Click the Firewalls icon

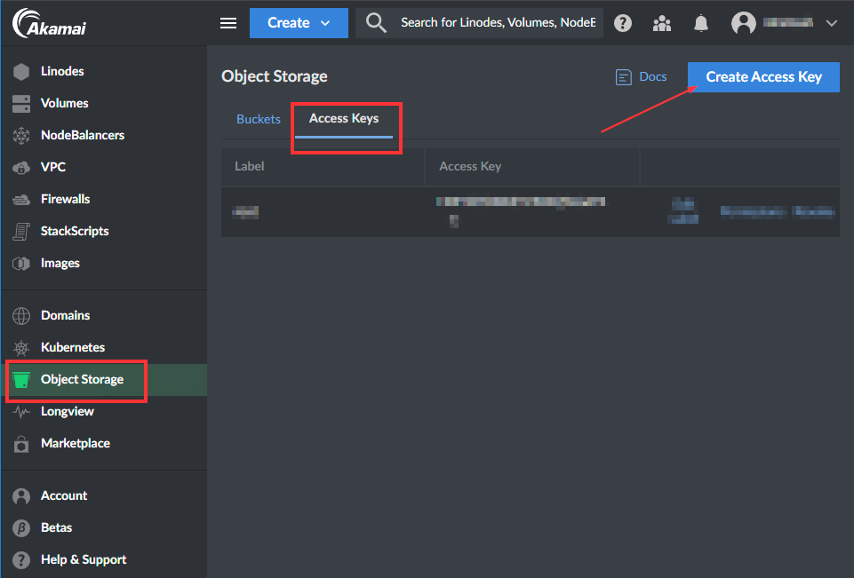(x=21, y=200)
